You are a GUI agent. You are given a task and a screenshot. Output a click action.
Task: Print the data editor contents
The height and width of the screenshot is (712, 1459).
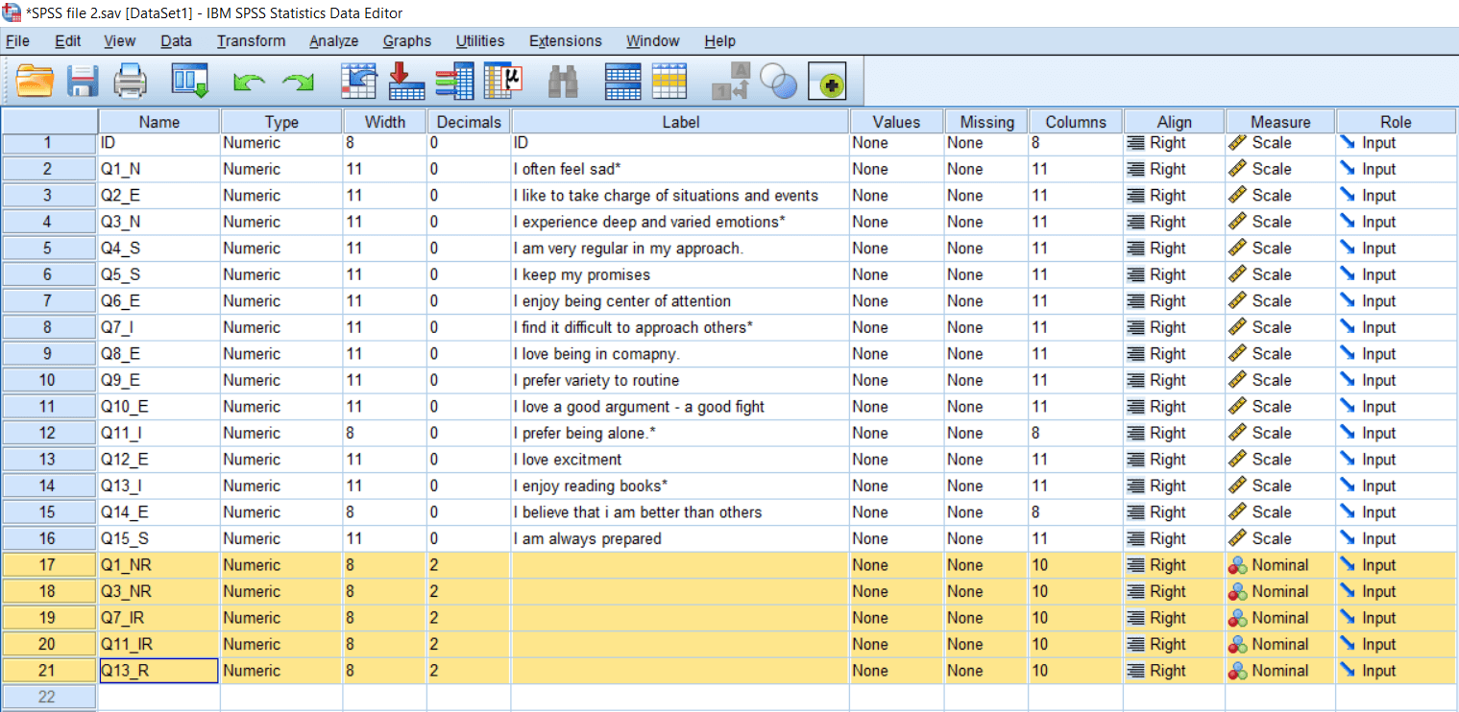click(x=131, y=81)
